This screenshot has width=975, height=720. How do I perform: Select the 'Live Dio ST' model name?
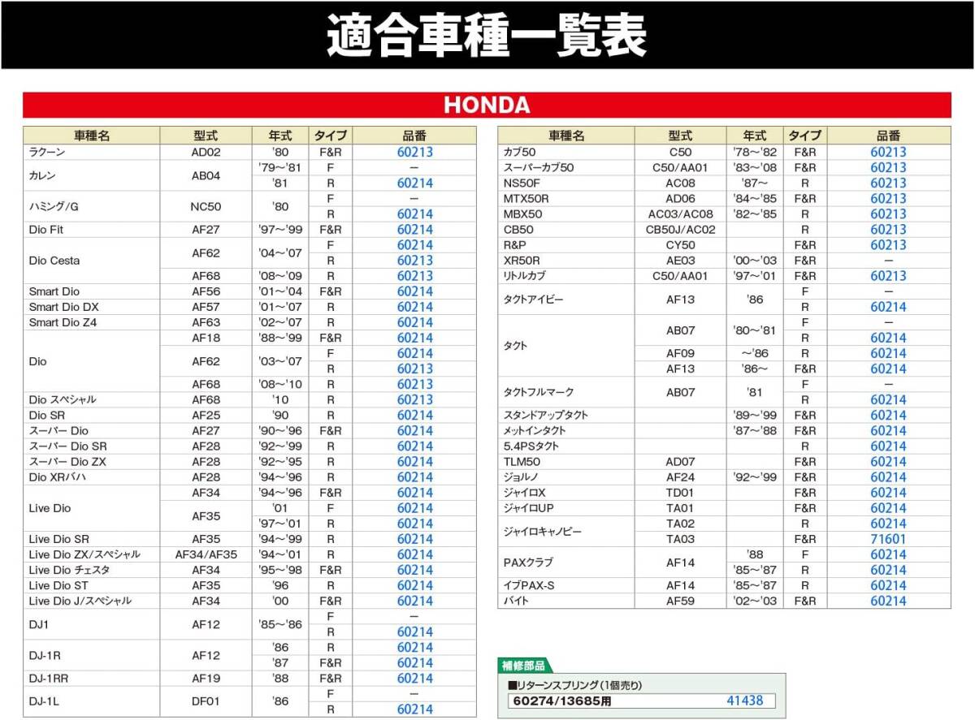58,585
